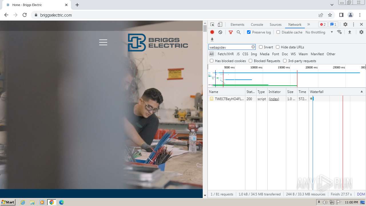Open Windows Start button
The height and width of the screenshot is (206, 366).
[8, 202]
